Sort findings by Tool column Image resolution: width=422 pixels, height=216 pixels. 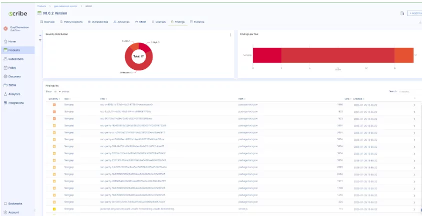pyautogui.click(x=66, y=99)
